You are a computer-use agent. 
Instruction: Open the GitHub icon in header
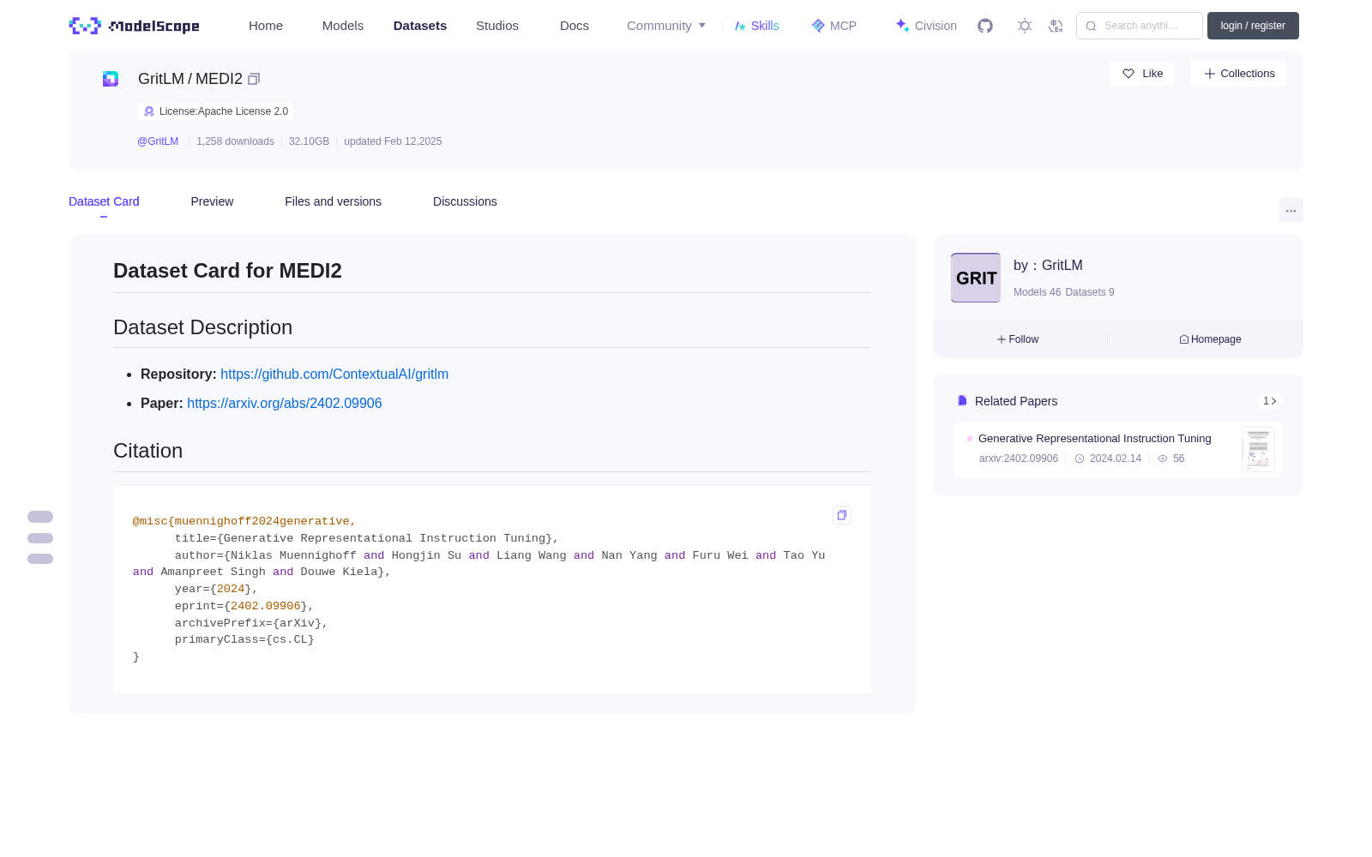click(985, 26)
